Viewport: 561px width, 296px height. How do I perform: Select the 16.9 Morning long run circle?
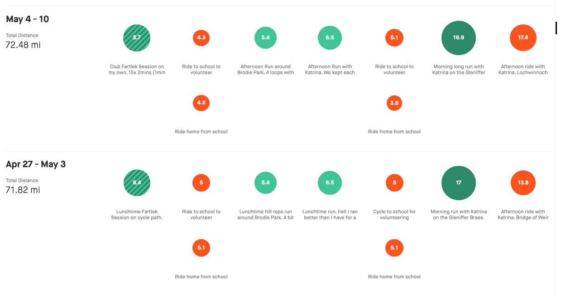tap(459, 38)
